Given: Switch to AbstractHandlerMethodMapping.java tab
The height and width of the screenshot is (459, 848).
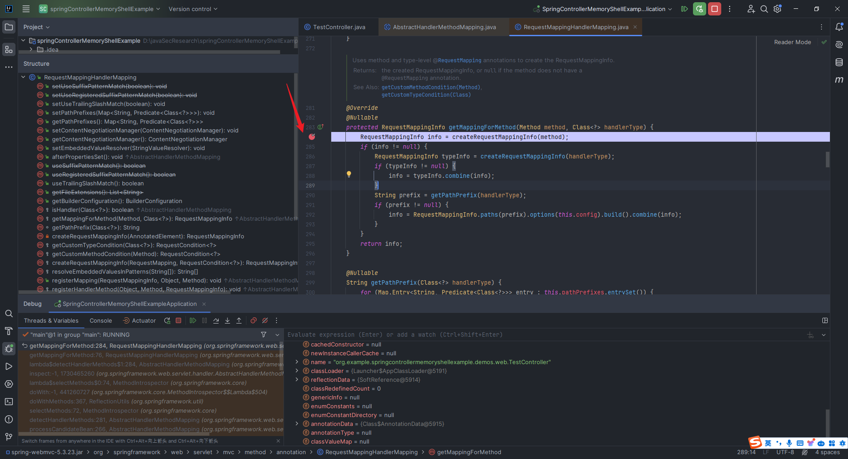Looking at the screenshot, I should pyautogui.click(x=444, y=27).
